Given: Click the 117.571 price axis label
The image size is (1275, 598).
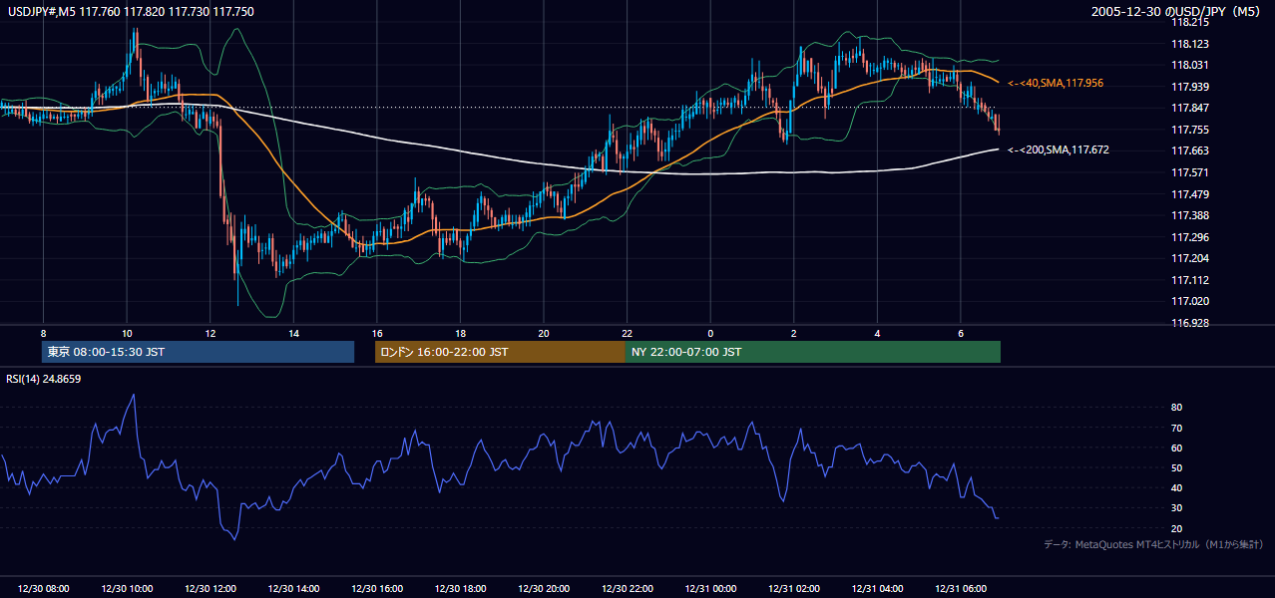Looking at the screenshot, I should pyautogui.click(x=1189, y=172).
